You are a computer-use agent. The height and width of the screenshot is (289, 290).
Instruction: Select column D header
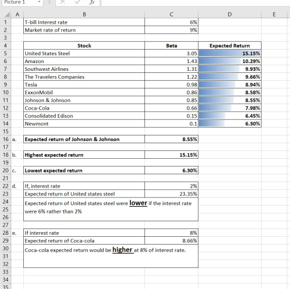point(229,14)
